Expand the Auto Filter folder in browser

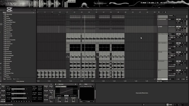pyautogui.click(x=3, y=24)
